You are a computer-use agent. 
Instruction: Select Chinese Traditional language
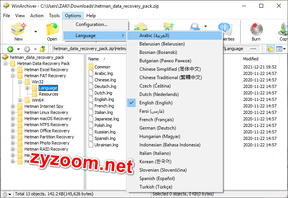click(175, 78)
